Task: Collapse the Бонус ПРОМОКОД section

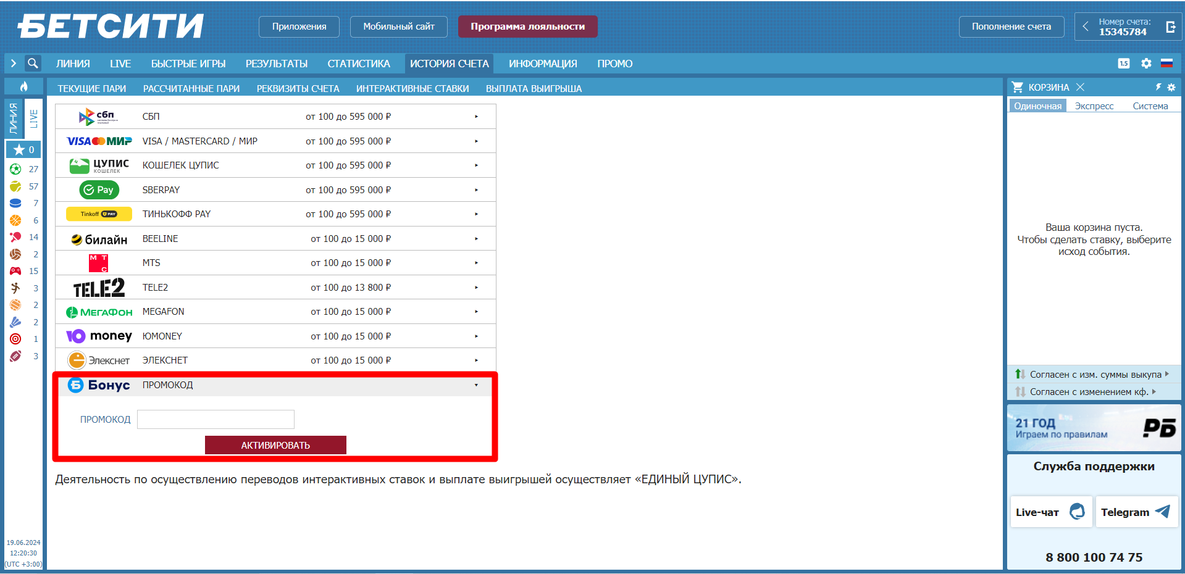Action: 476,385
